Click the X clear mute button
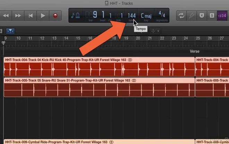This screenshot has width=229, height=144. 202,16
